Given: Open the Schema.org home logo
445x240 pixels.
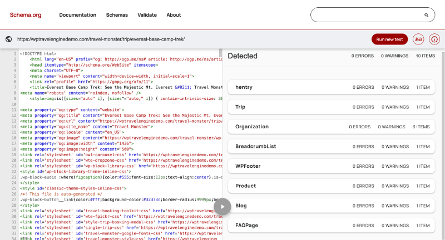Looking at the screenshot, I should (26, 15).
